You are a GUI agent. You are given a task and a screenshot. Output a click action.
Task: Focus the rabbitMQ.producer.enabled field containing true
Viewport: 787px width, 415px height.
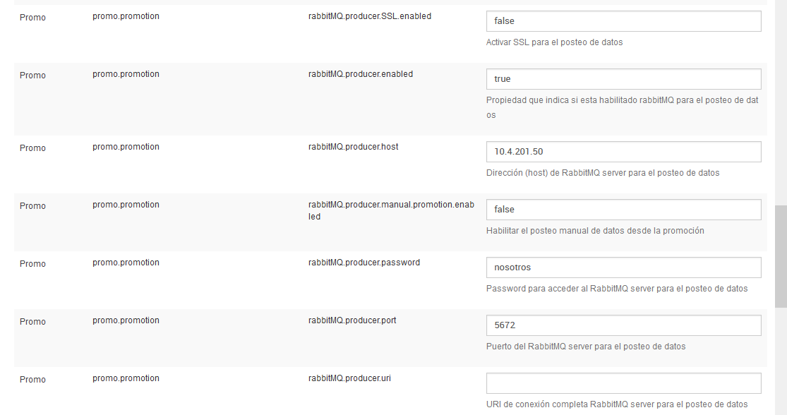pos(623,79)
